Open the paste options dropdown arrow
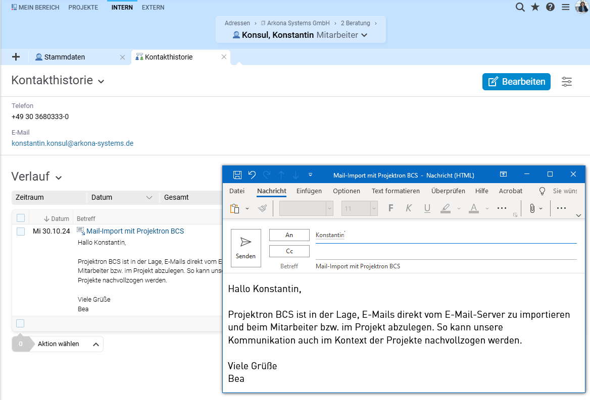Viewport: 590px width, 400px height. click(x=247, y=208)
